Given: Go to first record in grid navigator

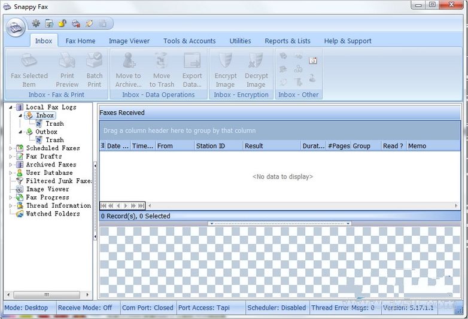Looking at the screenshot, I should (x=104, y=206).
